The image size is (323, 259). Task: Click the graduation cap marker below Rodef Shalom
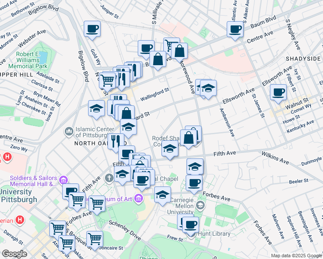pos(170,149)
